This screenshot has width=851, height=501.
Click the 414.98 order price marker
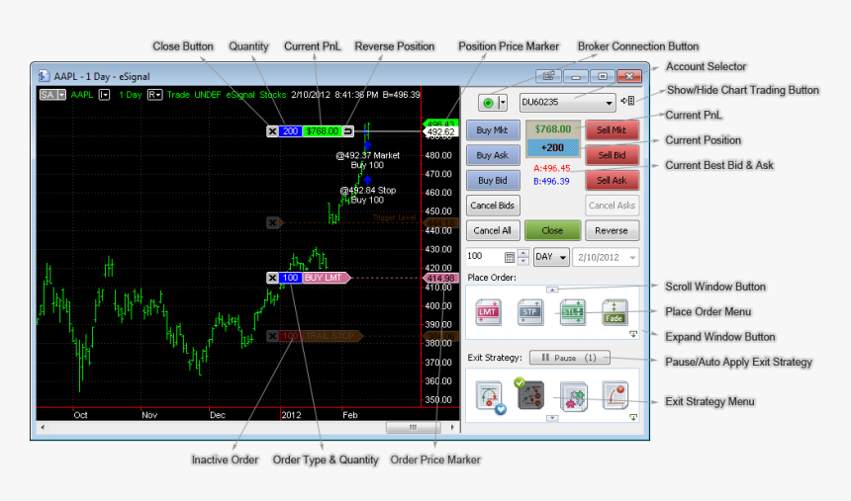pos(440,278)
